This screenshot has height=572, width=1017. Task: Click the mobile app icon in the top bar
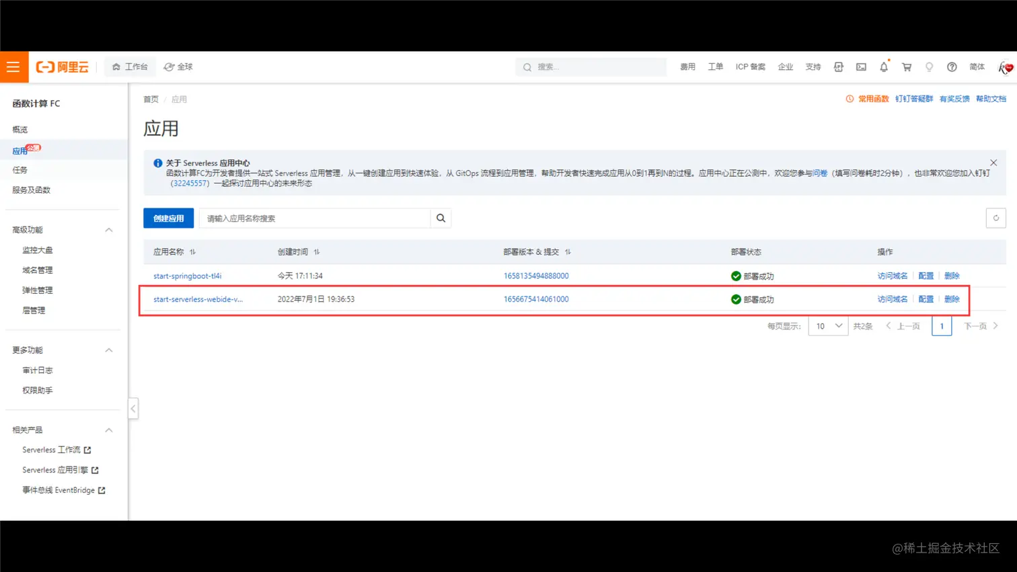(x=839, y=67)
